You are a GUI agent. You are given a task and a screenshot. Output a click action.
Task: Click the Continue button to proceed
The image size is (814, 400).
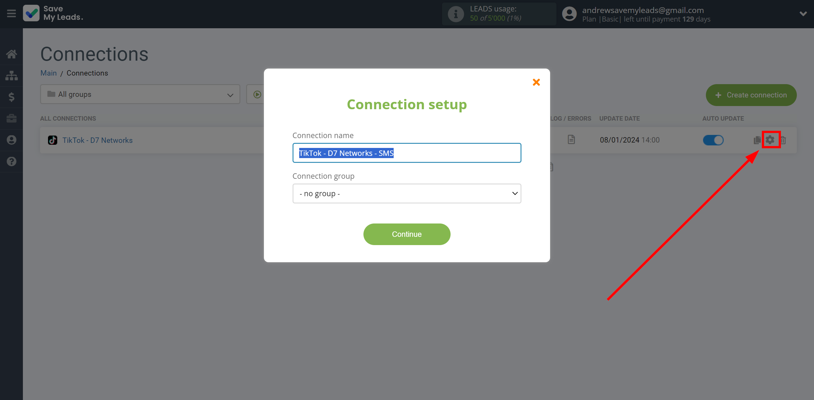[406, 234]
